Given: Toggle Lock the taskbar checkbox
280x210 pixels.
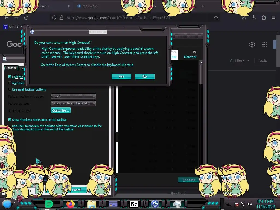Looking at the screenshot, I should (x=10, y=77).
